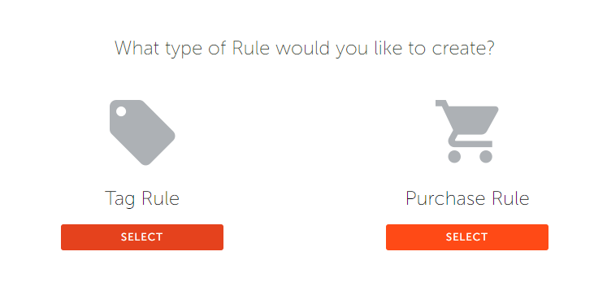Click the gray shopping cart icon
The image size is (594, 295).
click(x=466, y=132)
